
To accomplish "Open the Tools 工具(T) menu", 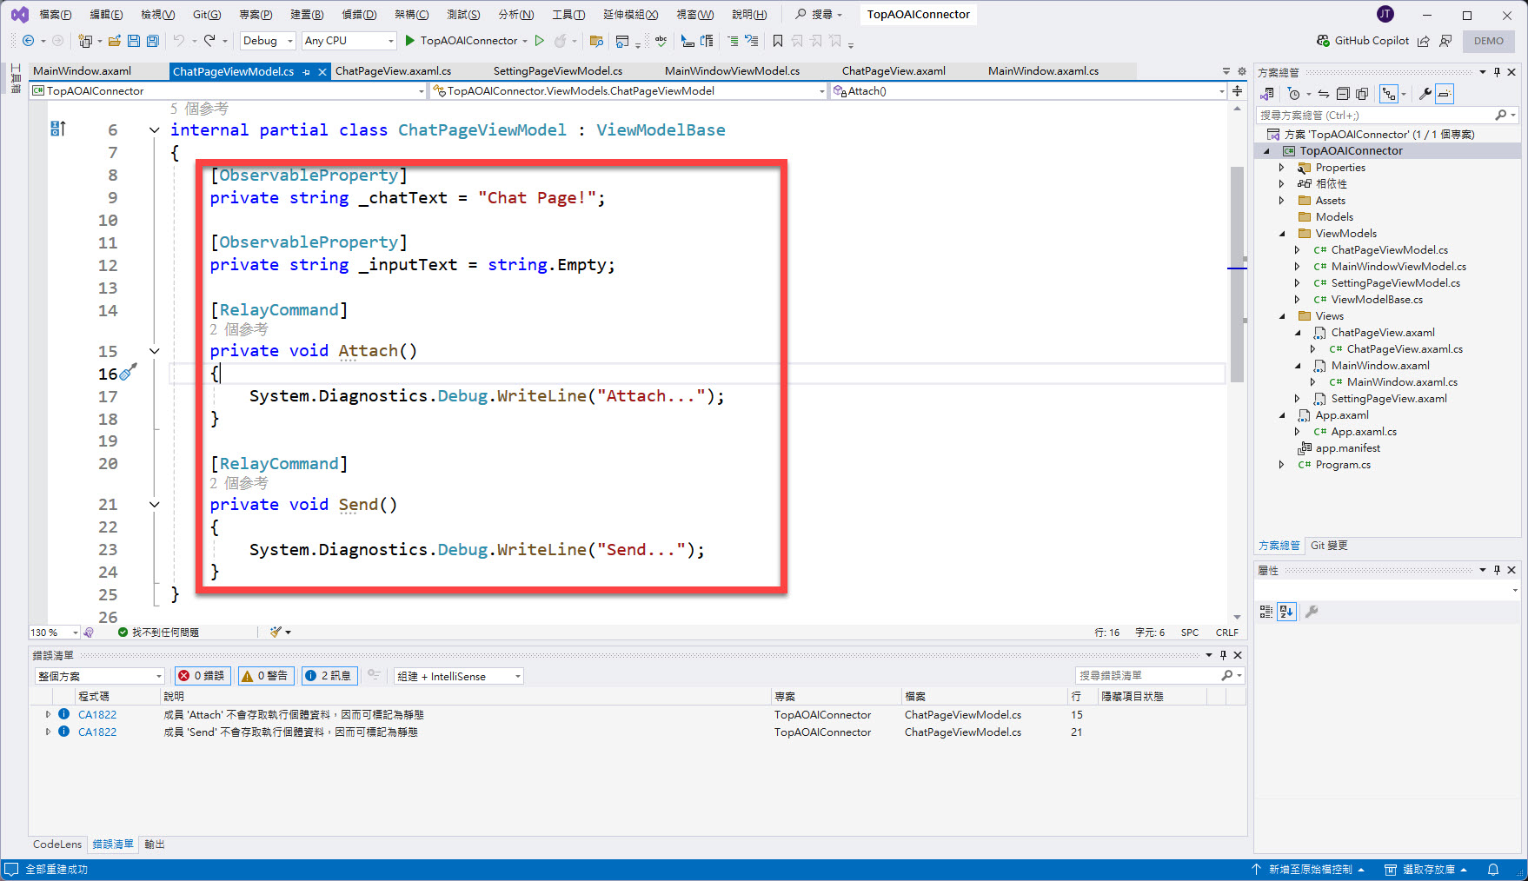I will pyautogui.click(x=568, y=15).
